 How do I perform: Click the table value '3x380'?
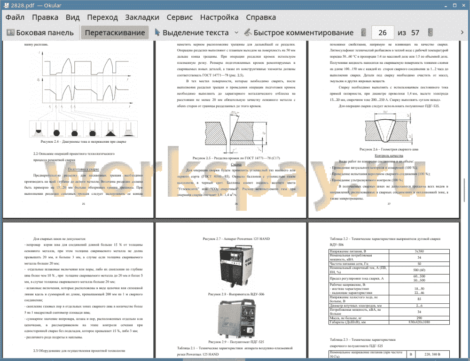pyautogui.click(x=419, y=251)
